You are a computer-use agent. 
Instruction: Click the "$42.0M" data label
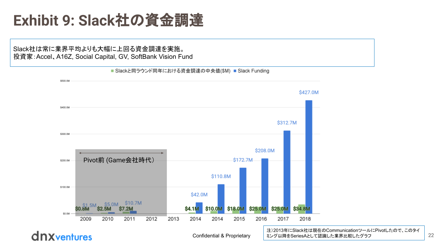pos(199,195)
